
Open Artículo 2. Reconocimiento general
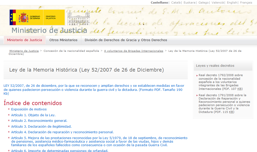pyautogui.click(x=39, y=121)
